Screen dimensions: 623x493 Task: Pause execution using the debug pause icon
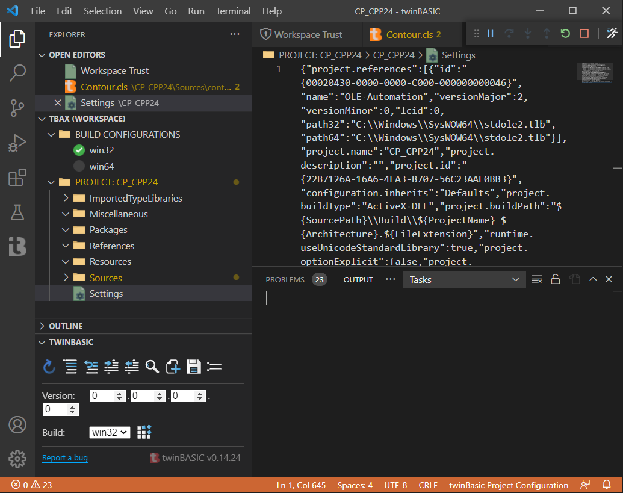[x=491, y=34]
